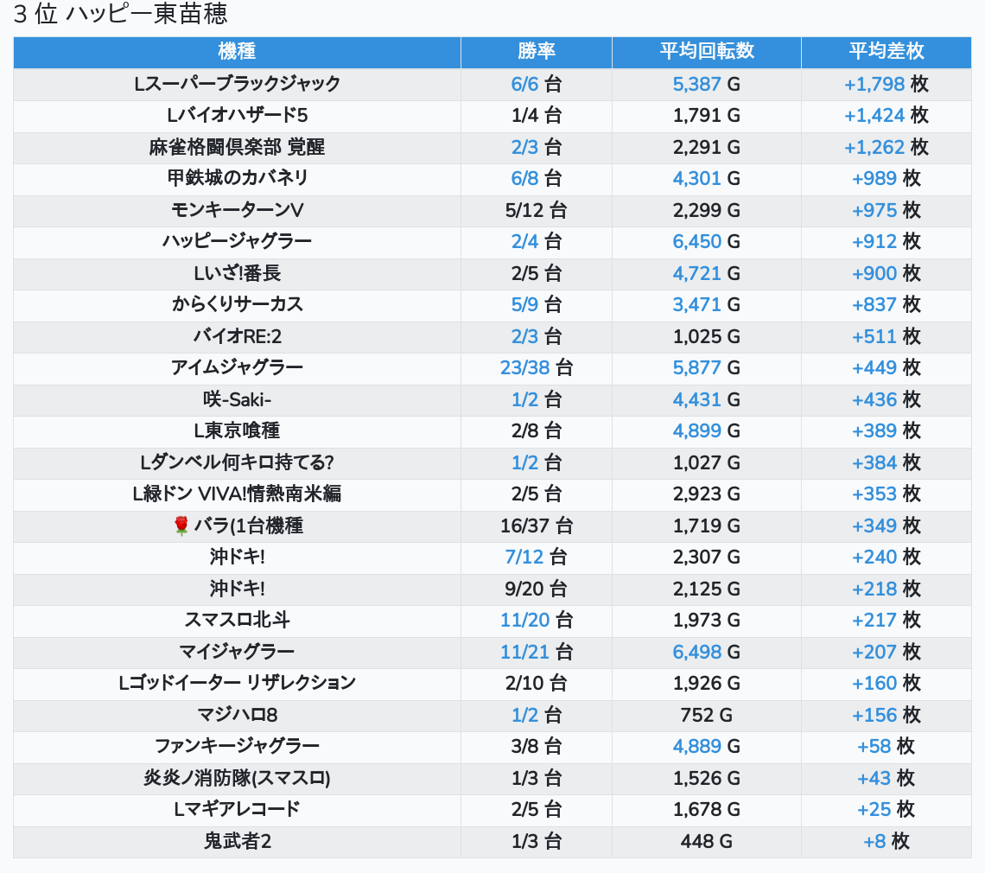This screenshot has width=985, height=873.
Task: Select the machine name 咲-Saki-
Action: pos(237,399)
